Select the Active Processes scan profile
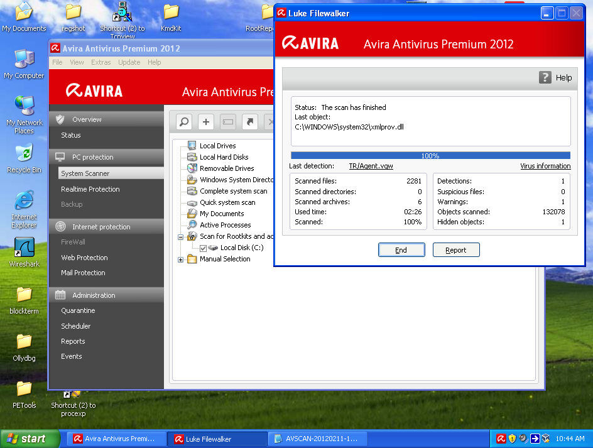593x448 pixels. tap(219, 225)
